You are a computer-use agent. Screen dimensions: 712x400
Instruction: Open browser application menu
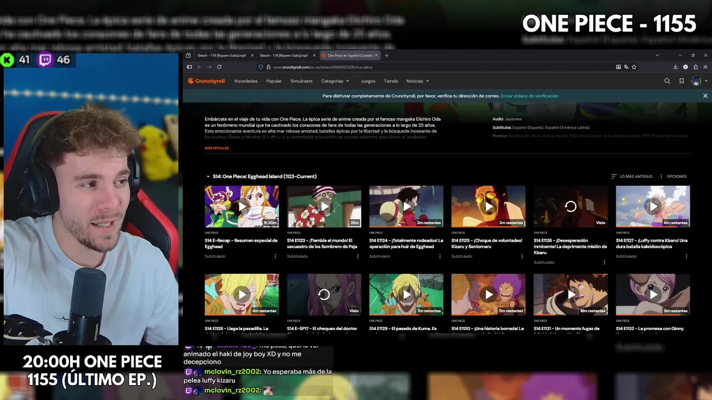click(x=705, y=67)
